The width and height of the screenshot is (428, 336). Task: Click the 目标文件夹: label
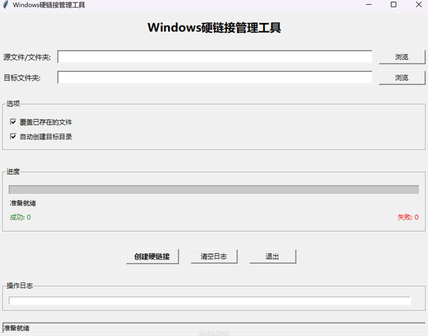pyautogui.click(x=22, y=78)
